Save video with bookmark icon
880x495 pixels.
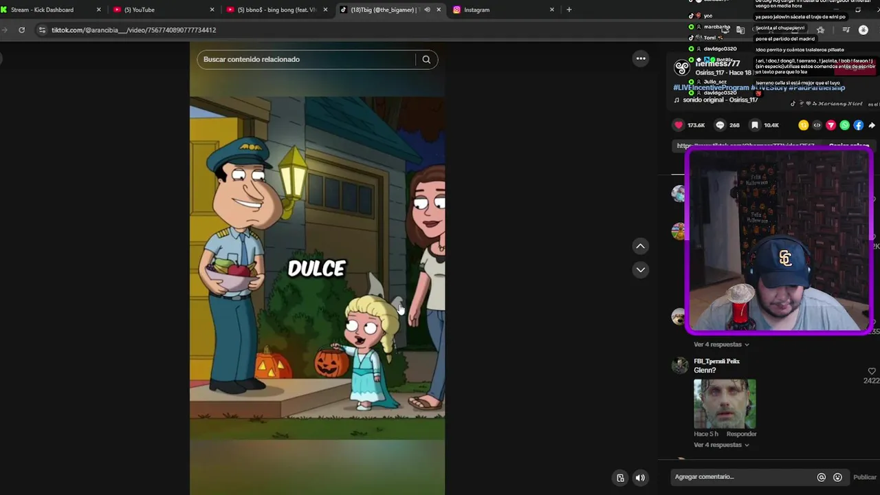(x=754, y=125)
